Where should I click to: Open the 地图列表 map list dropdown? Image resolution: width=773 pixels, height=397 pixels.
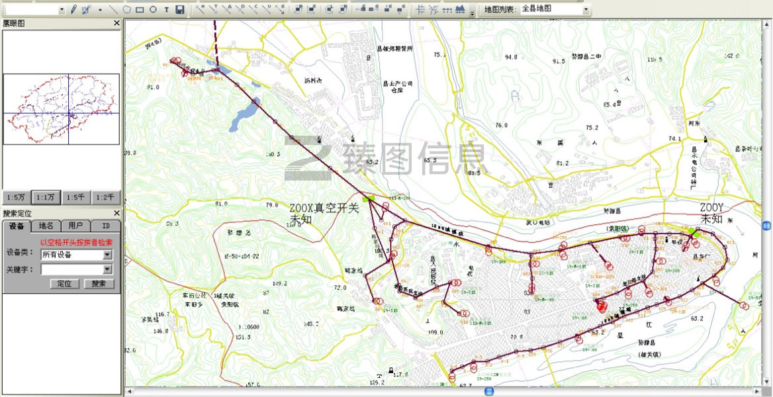click(586, 9)
